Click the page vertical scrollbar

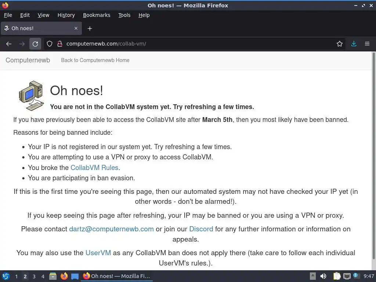373,156
